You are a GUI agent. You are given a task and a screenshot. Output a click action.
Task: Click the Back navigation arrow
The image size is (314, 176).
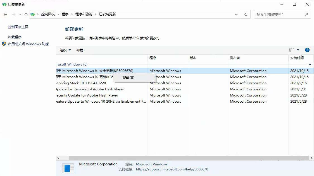(5, 15)
